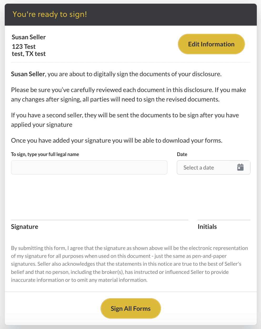Click the paragraph about carefully reviewing documents
Image resolution: width=261 pixels, height=329 pixels.
128,95
